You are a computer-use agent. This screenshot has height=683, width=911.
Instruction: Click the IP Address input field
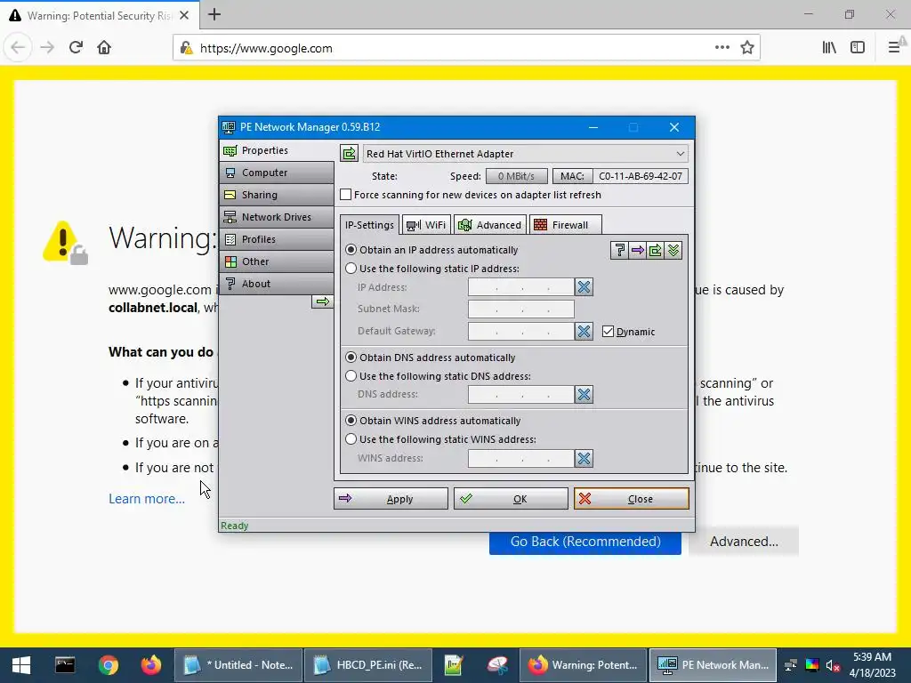[521, 287]
